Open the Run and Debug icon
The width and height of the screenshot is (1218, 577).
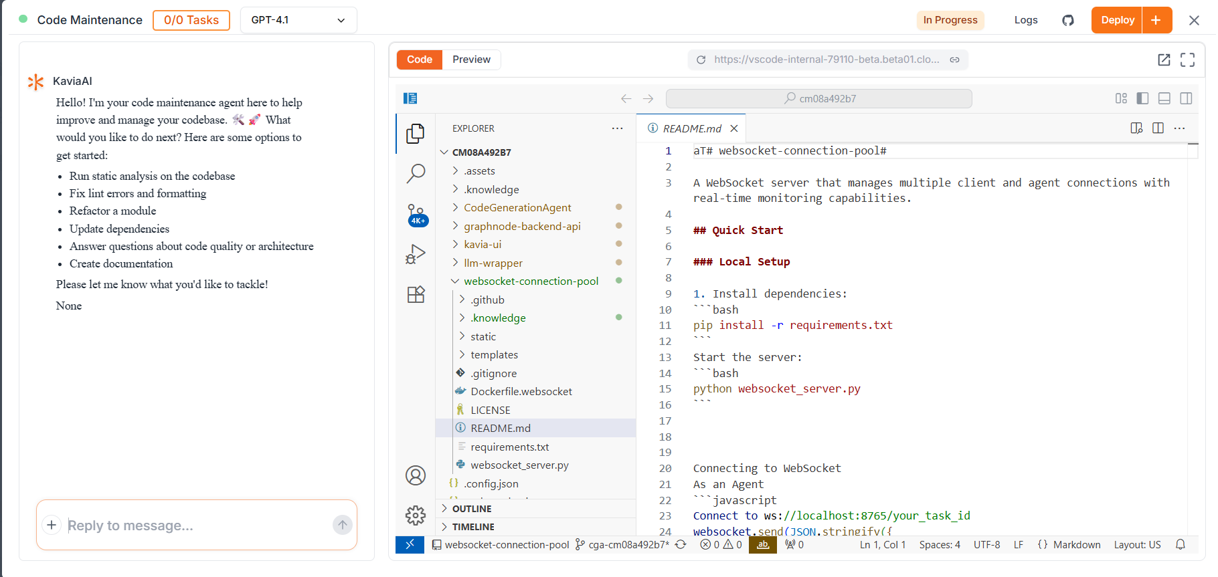(416, 254)
